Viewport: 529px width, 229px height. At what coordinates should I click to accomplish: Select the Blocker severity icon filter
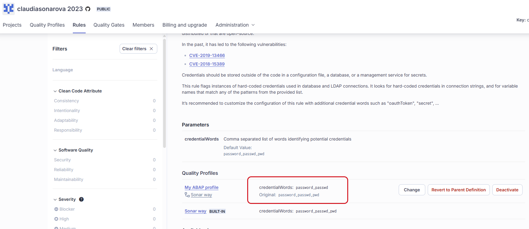(x=56, y=209)
